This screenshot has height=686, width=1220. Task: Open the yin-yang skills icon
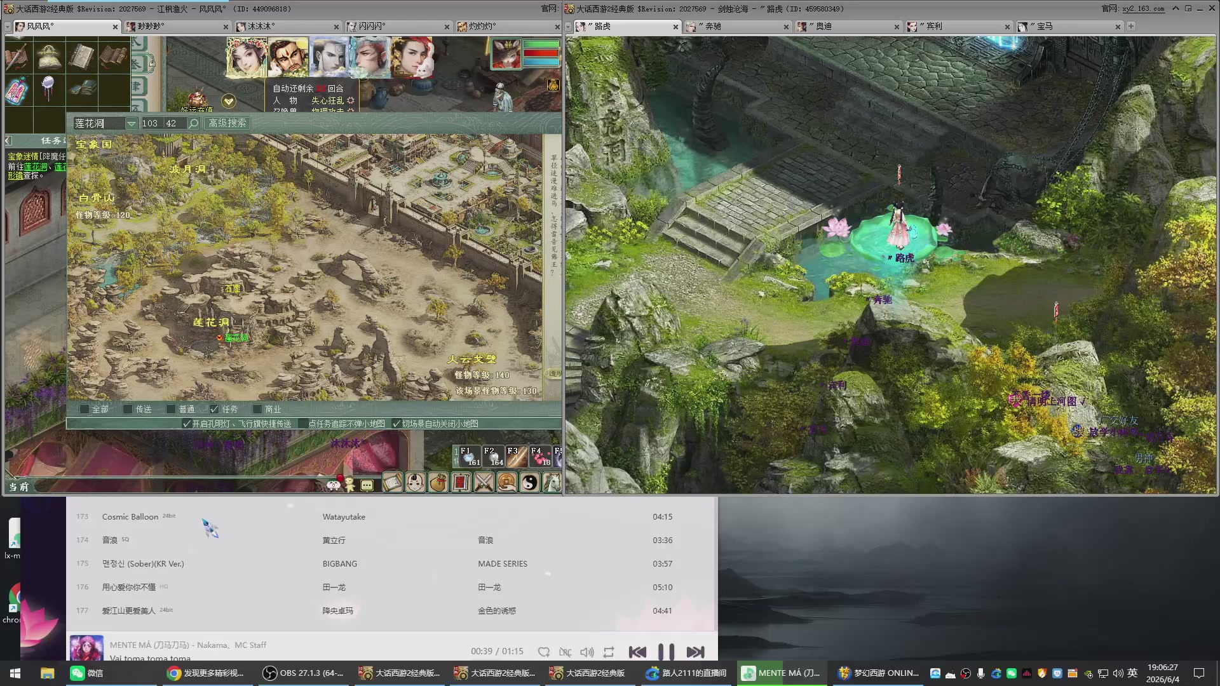[x=530, y=483]
